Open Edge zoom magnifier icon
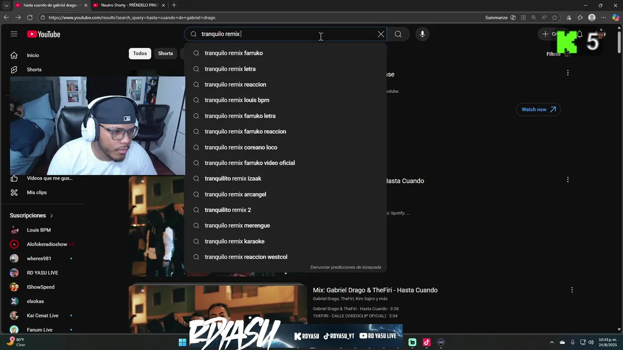 pos(533,17)
